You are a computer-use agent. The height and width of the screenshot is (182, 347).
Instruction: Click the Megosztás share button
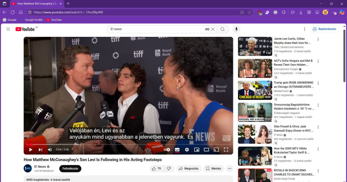(189, 169)
